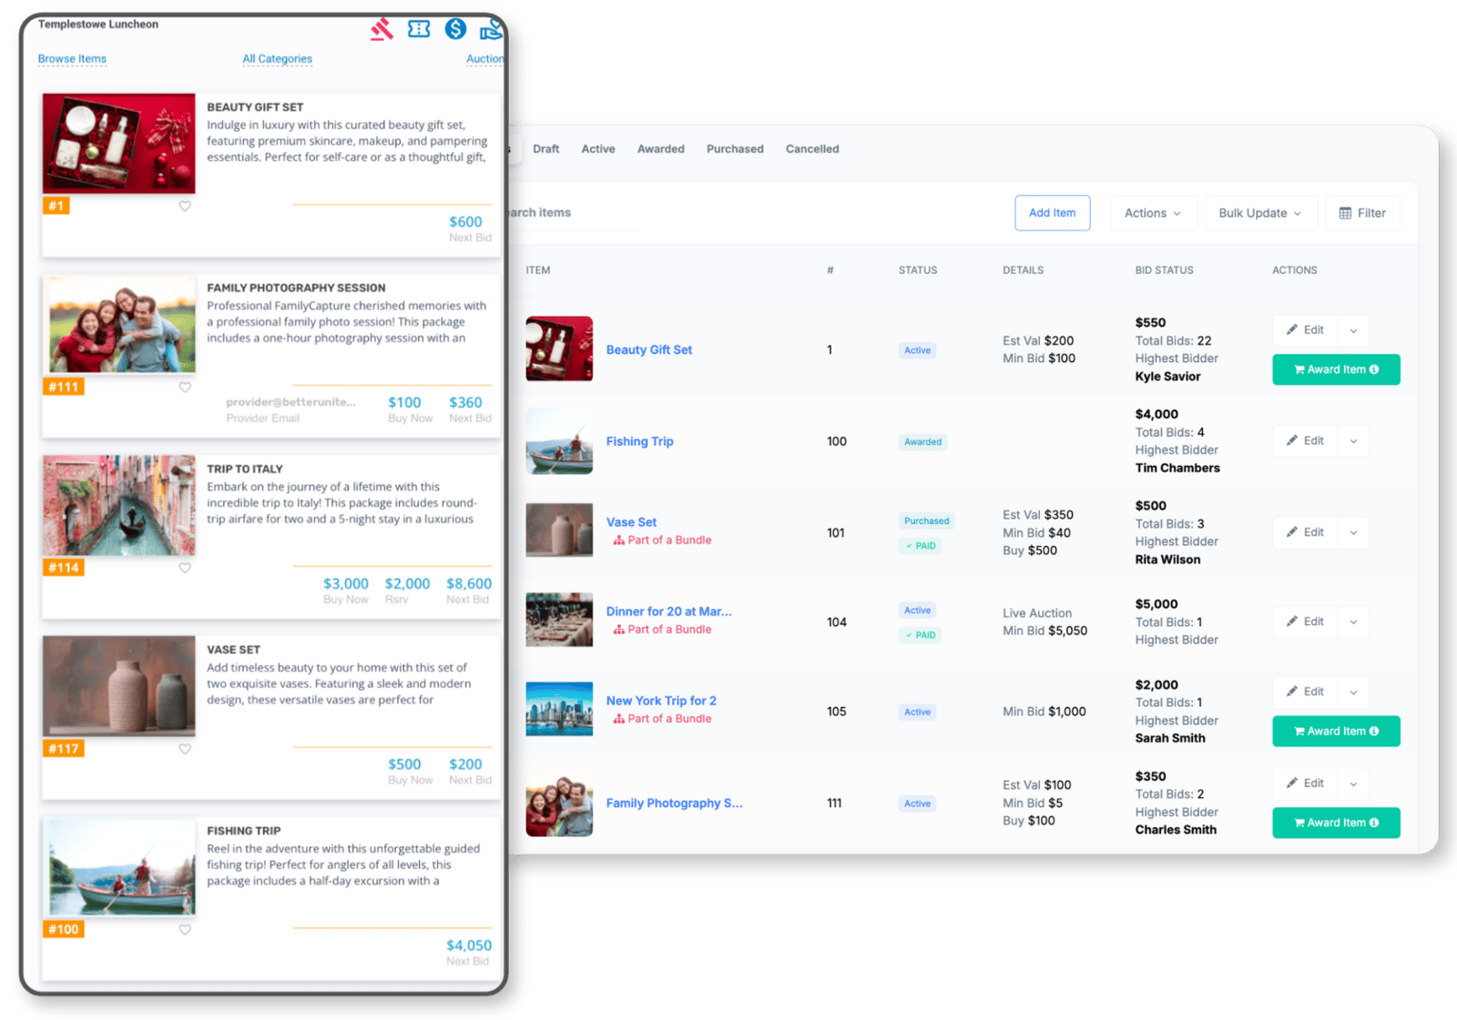Favorite the Beauty Gift Set with the heart icon
Image resolution: width=1457 pixels, height=1020 pixels.
coord(185,207)
